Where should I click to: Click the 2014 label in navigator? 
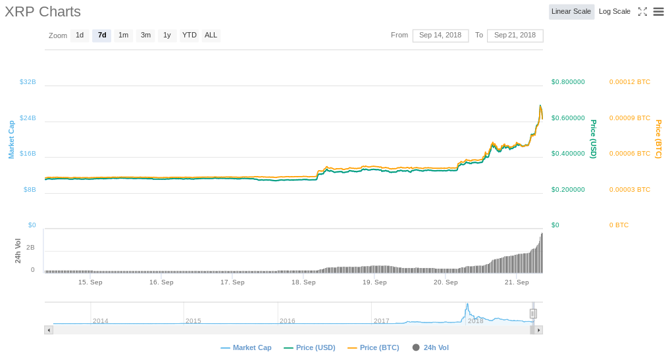(101, 321)
